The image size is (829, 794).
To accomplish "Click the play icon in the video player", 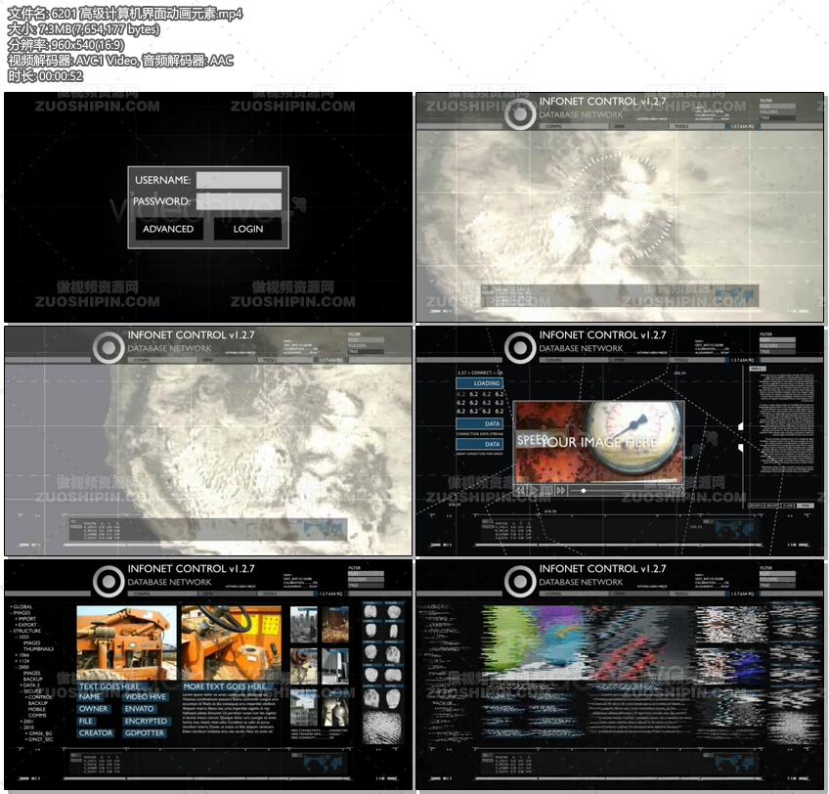I will (535, 489).
